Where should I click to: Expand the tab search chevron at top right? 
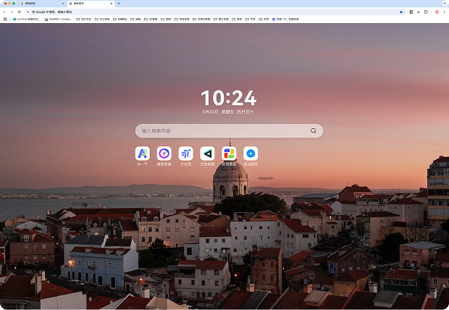(x=444, y=4)
